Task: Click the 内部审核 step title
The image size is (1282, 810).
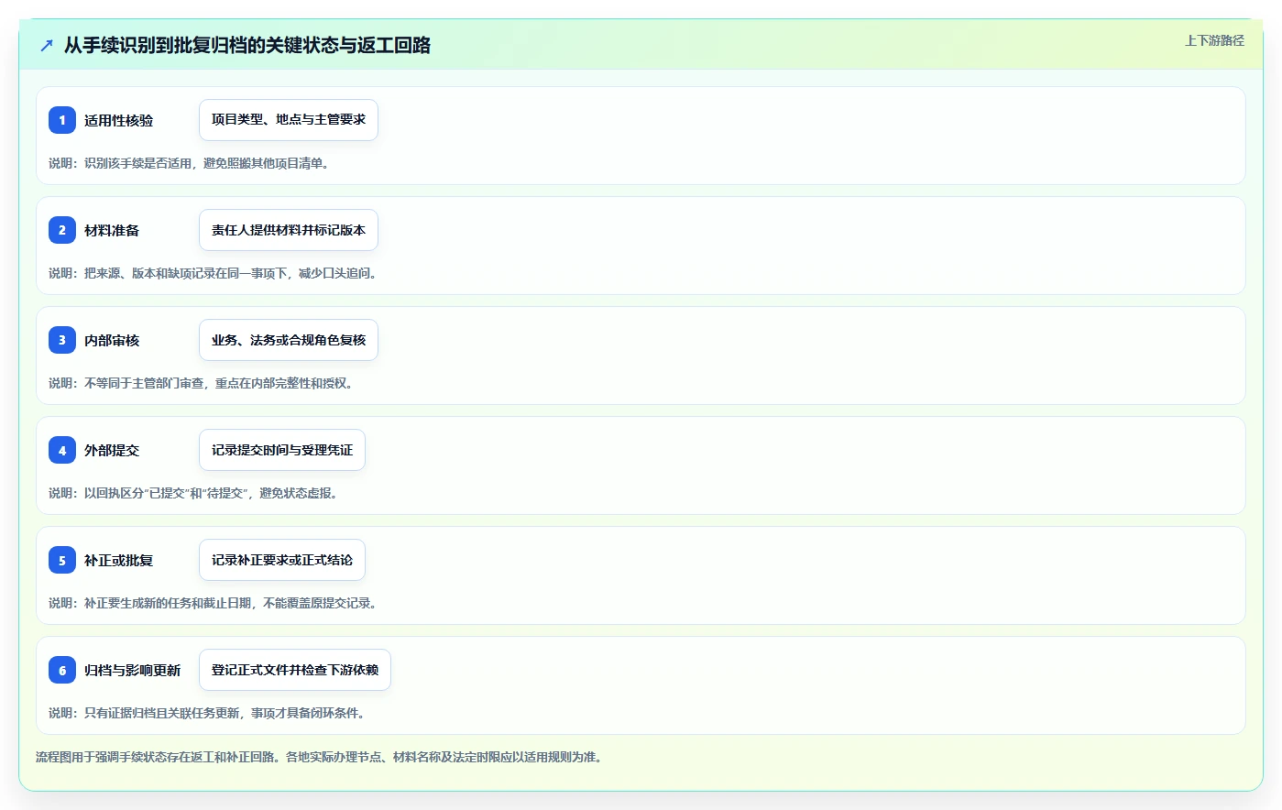Action: tap(112, 341)
